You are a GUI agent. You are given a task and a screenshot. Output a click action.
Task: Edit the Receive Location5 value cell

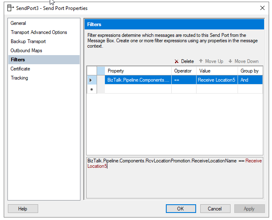point(216,80)
